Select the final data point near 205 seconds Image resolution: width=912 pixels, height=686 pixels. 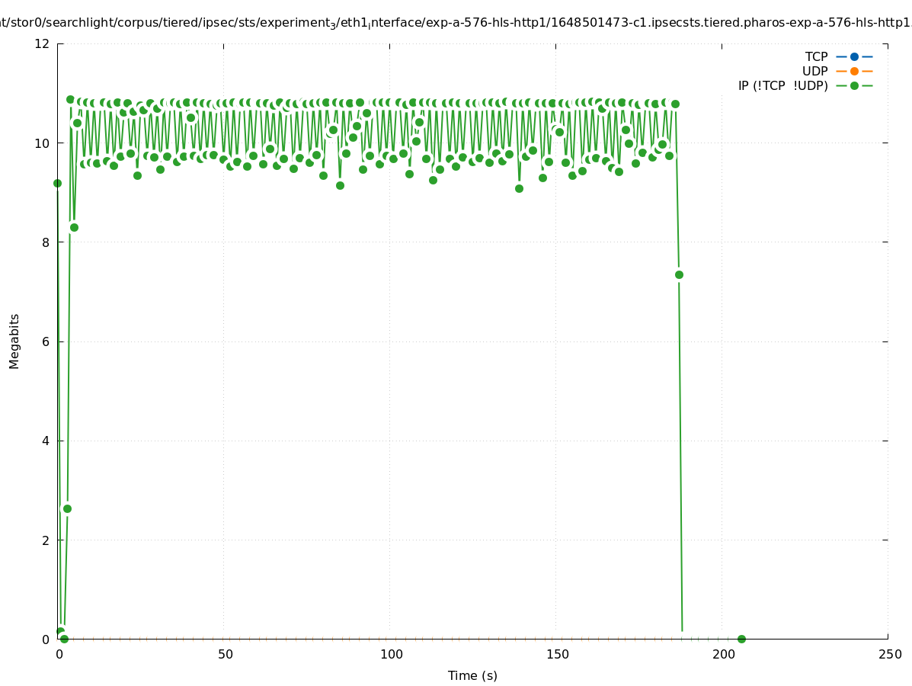741,639
